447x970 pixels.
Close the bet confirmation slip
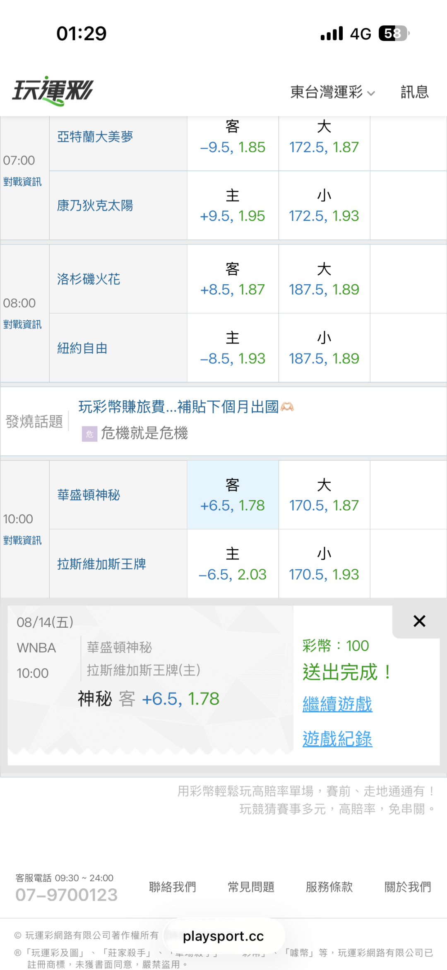[x=419, y=621]
